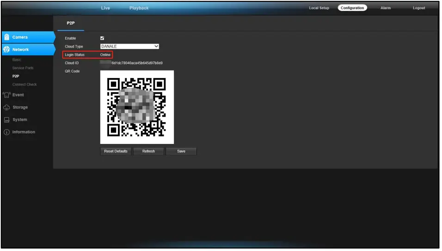Select P2P in Network submenu

pyautogui.click(x=16, y=76)
